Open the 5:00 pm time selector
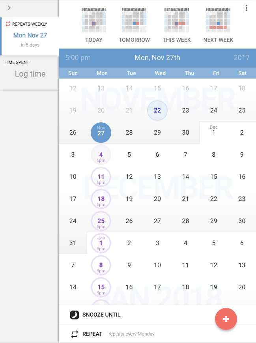The width and height of the screenshot is (256, 343). pyautogui.click(x=78, y=58)
